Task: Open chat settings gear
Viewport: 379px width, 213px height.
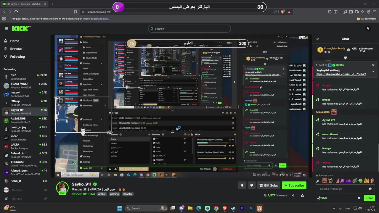Action: click(359, 198)
